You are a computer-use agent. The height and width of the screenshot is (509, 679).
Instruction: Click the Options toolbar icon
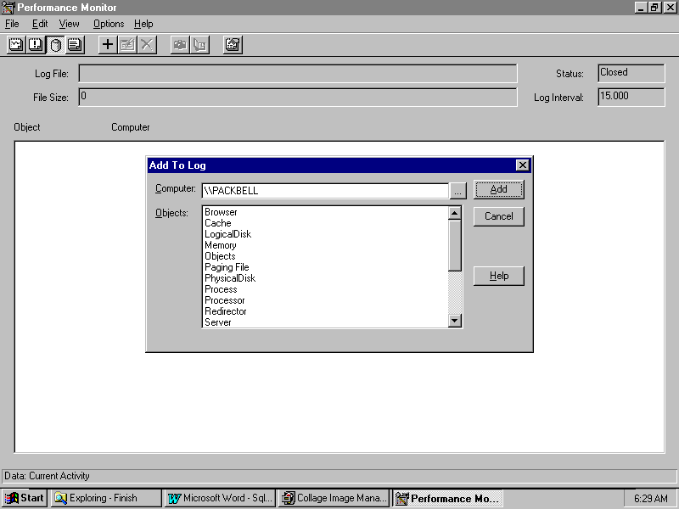coord(233,45)
